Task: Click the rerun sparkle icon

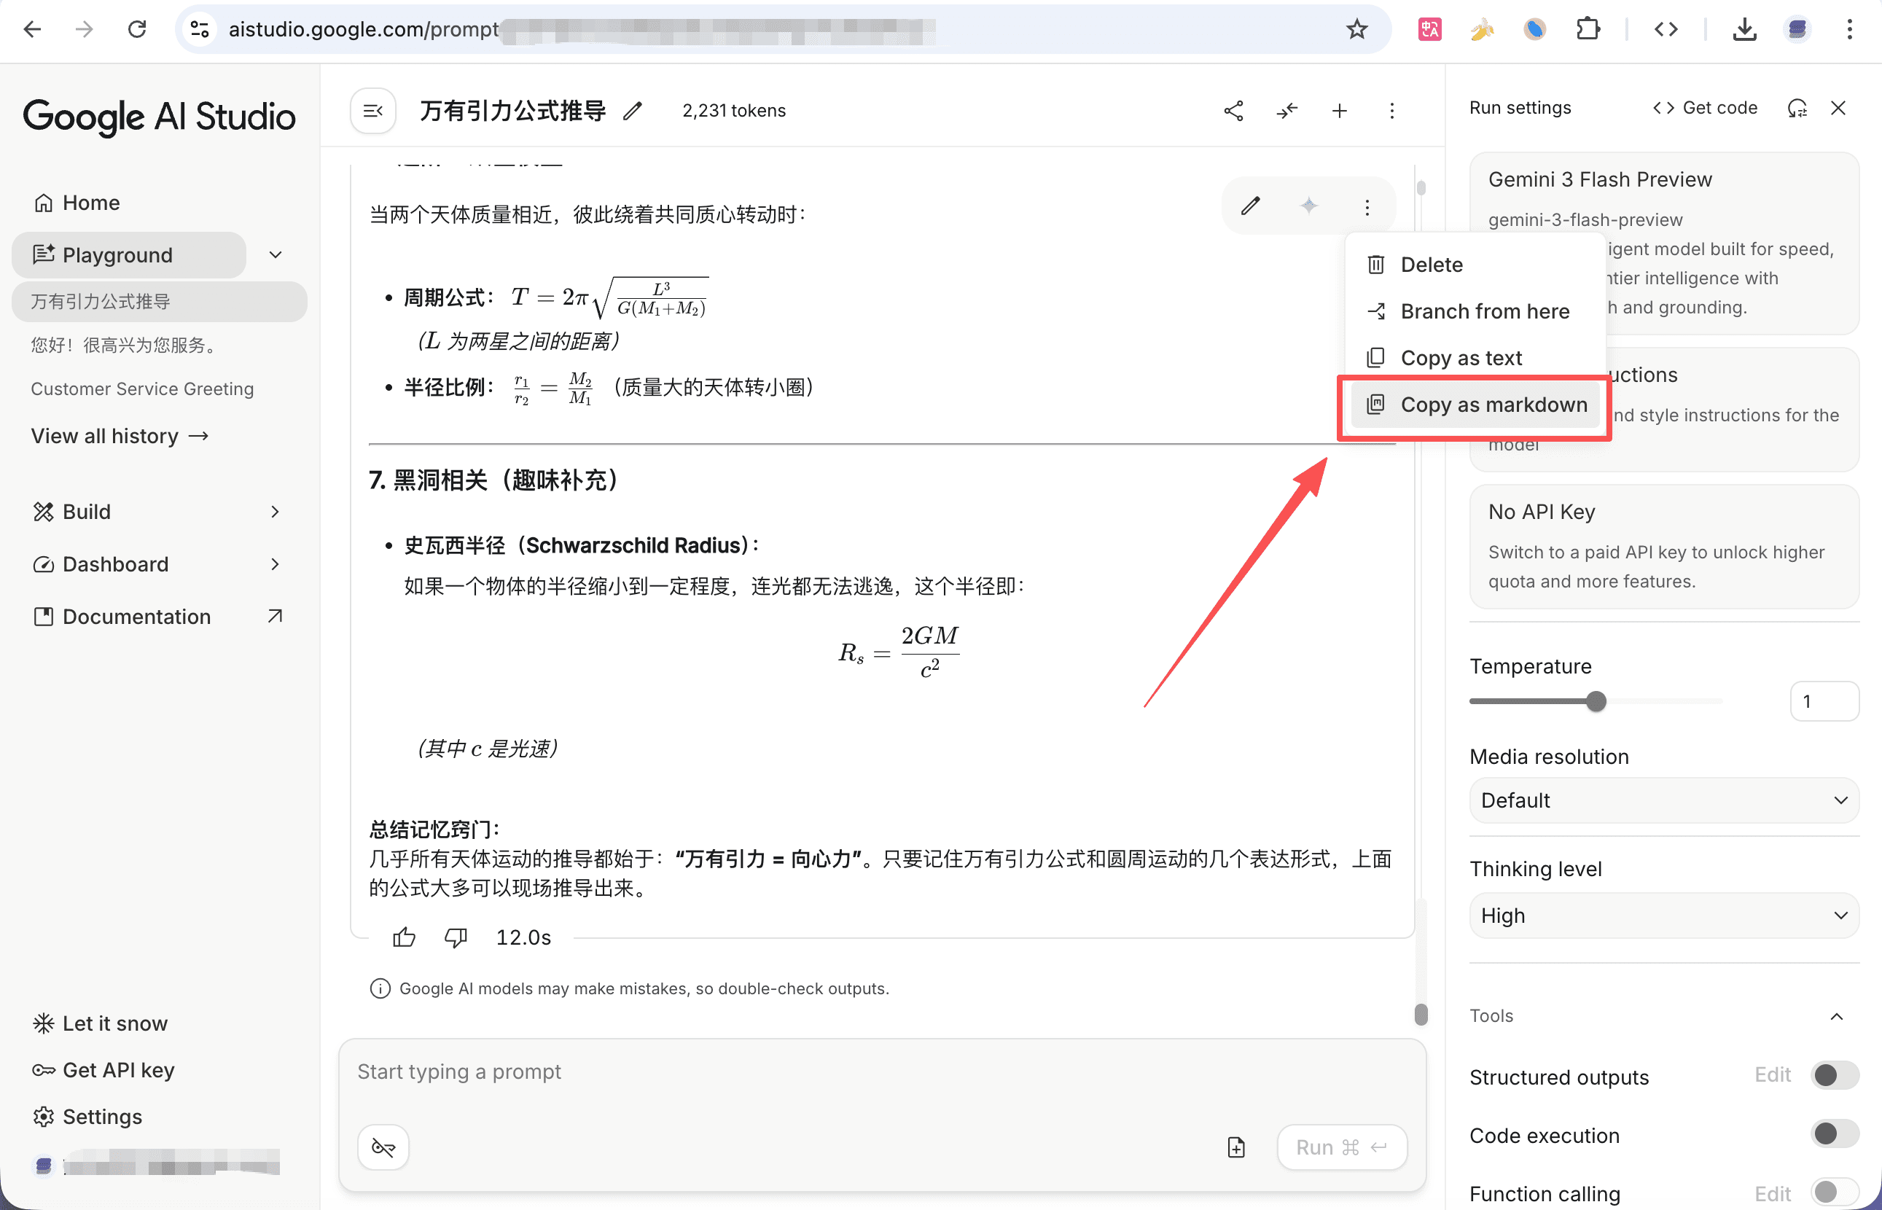Action: point(1308,206)
